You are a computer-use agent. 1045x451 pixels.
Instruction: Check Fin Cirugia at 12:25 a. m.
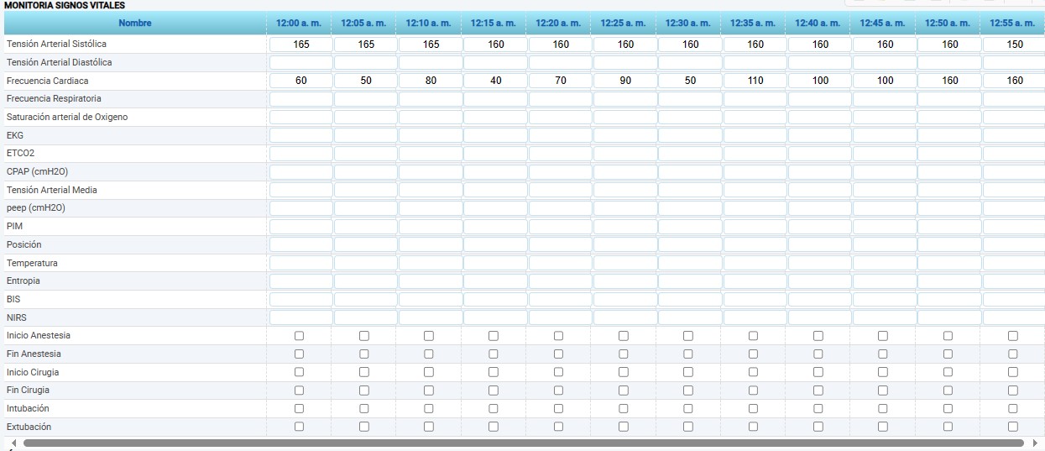624,391
